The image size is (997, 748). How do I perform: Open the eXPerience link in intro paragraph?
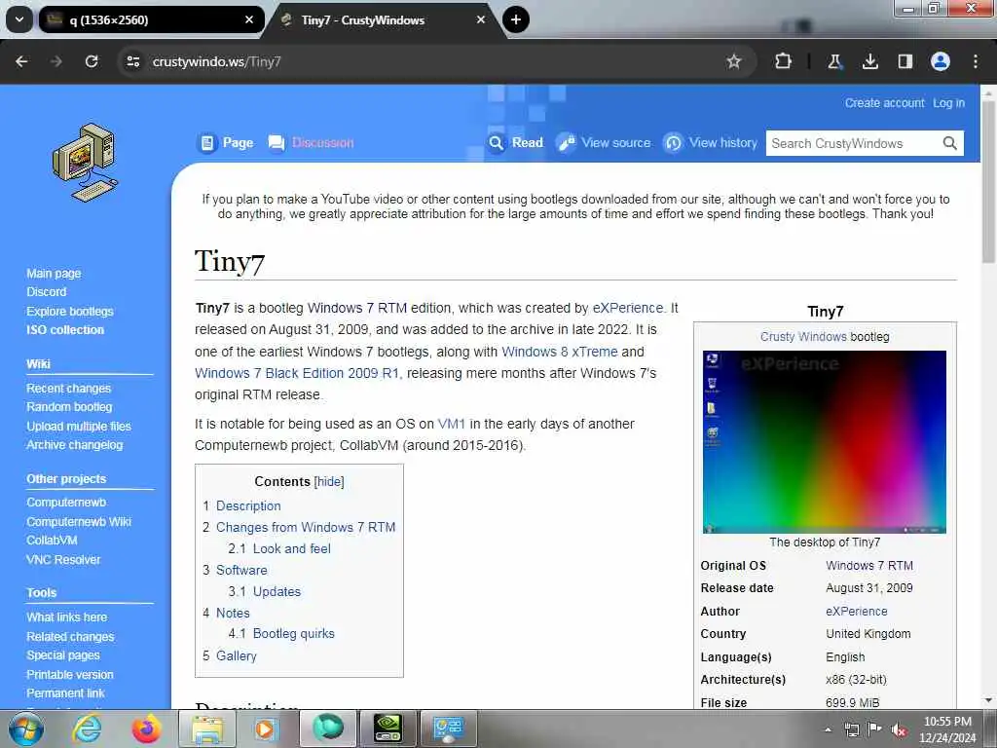628,308
